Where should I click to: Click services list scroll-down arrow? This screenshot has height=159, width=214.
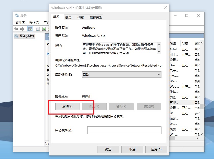coord(202,134)
